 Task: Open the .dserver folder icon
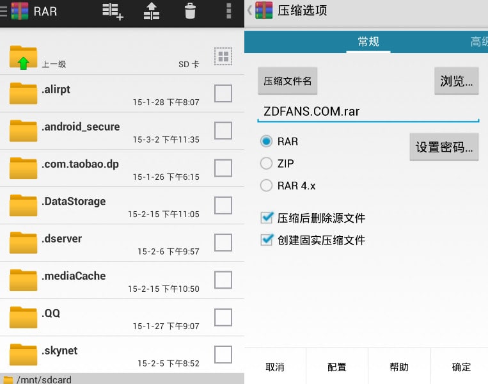pos(23,243)
